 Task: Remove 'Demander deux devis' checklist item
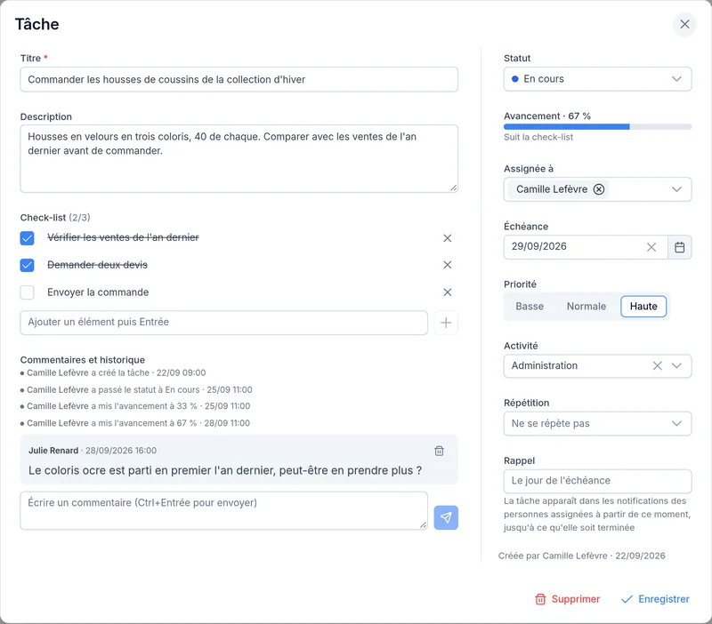click(448, 265)
